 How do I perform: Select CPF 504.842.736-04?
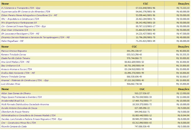[134, 84]
